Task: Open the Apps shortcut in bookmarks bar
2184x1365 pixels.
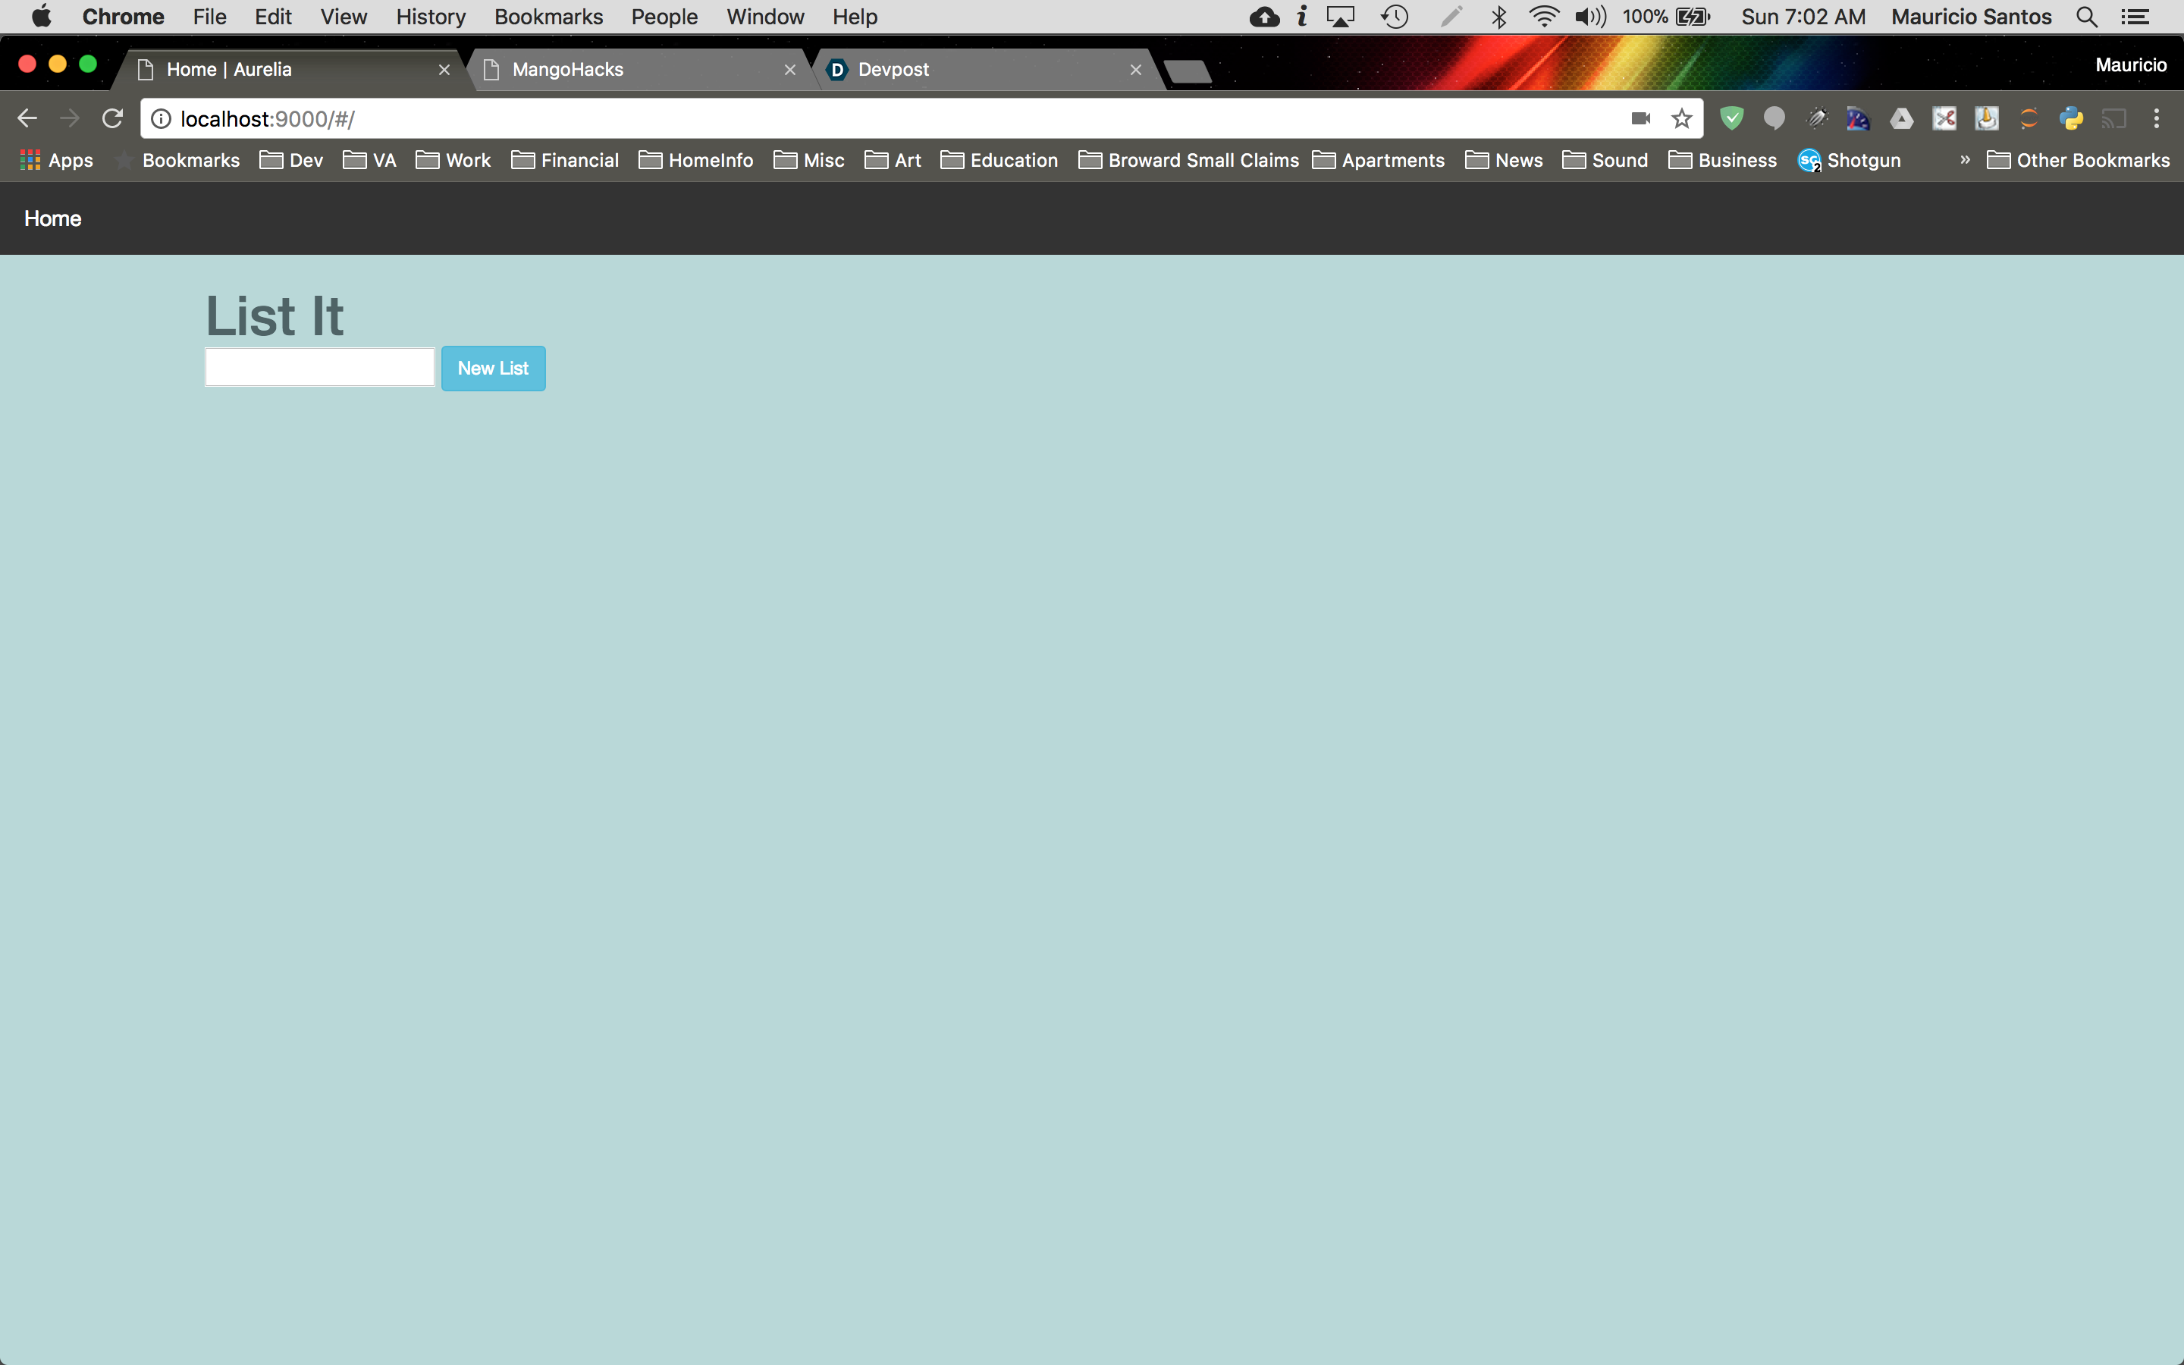Action: point(56,160)
